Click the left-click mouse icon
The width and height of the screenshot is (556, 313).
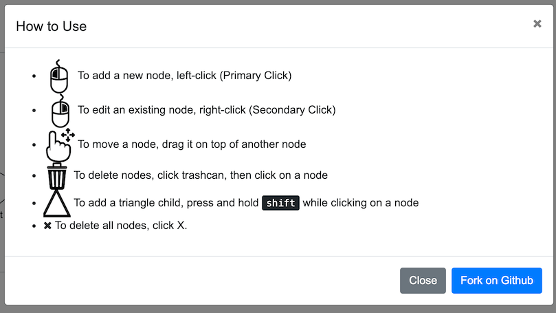[59, 76]
